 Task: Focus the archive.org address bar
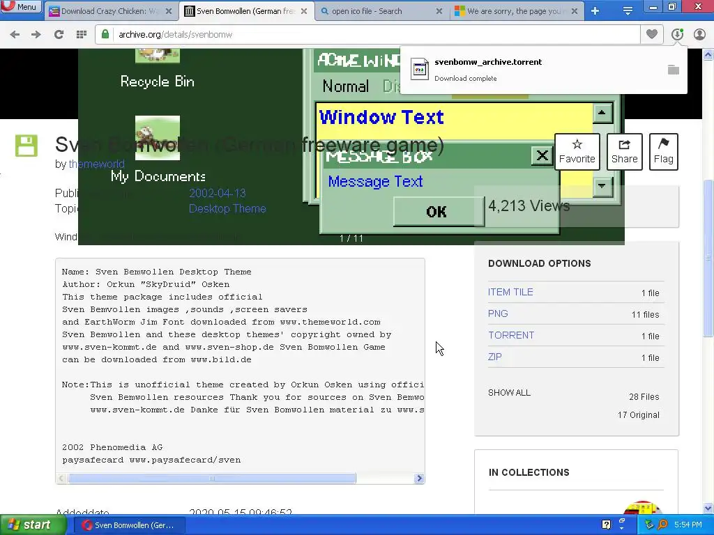tap(367, 34)
